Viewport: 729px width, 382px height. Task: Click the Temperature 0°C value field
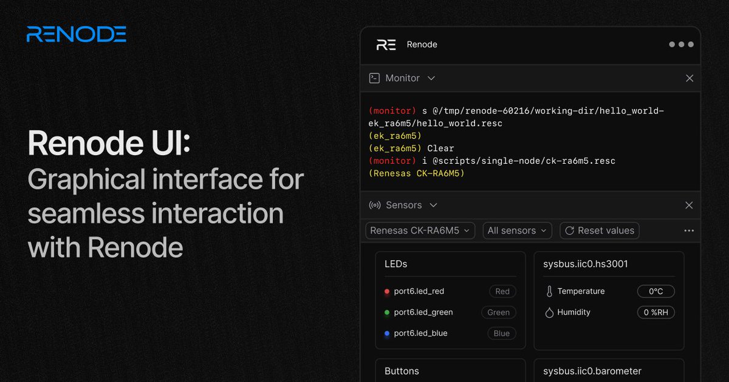656,291
